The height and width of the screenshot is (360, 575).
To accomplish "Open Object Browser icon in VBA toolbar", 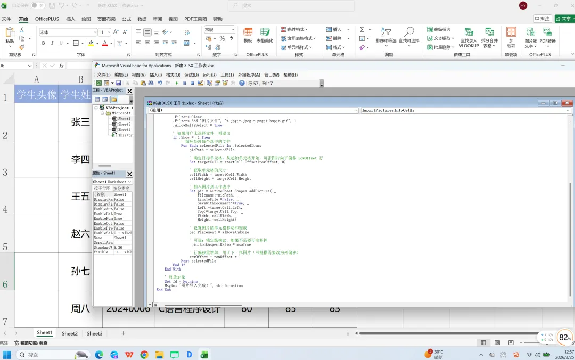I will pos(225,83).
